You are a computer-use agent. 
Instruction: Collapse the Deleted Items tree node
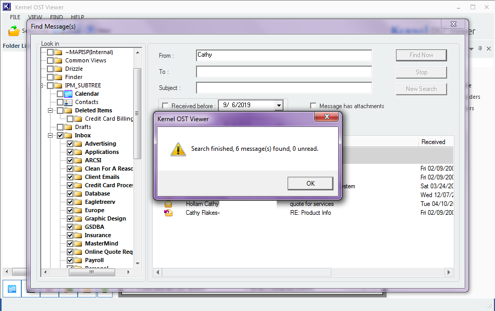pos(50,110)
